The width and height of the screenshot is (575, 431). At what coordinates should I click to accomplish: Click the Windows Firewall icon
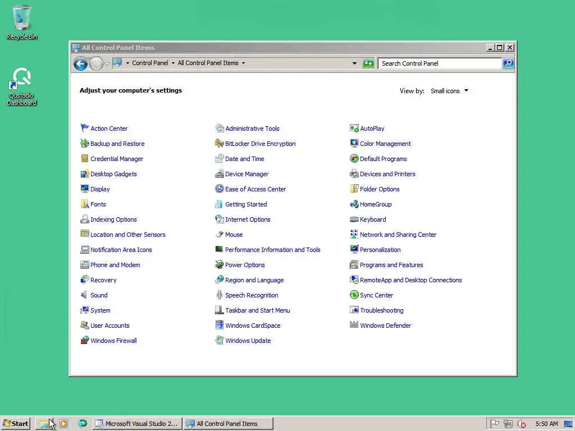pos(85,340)
